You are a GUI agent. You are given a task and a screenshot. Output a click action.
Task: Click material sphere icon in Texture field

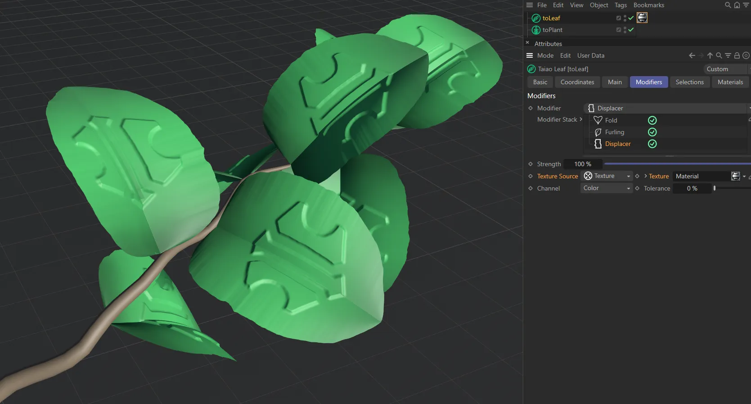tap(736, 176)
